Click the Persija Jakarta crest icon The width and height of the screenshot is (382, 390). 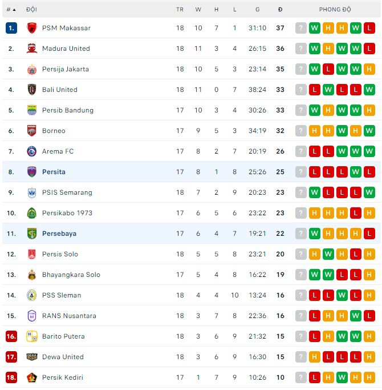pyautogui.click(x=32, y=69)
